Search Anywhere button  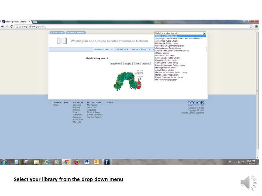[x=116, y=63]
